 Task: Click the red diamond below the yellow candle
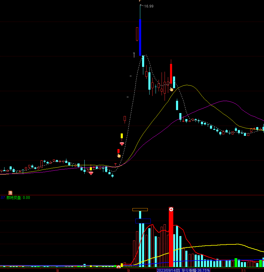[122, 144]
